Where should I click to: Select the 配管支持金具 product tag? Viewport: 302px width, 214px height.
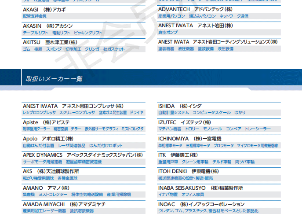(35, 16)
